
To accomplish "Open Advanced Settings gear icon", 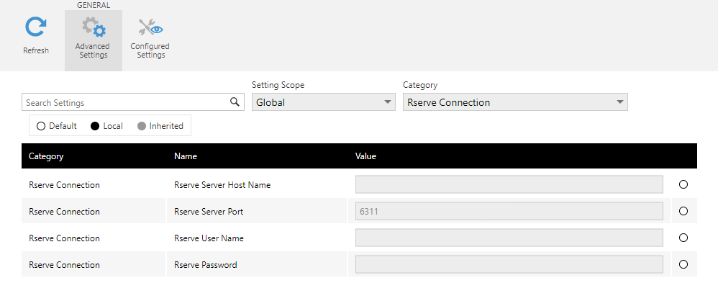I will [94, 27].
